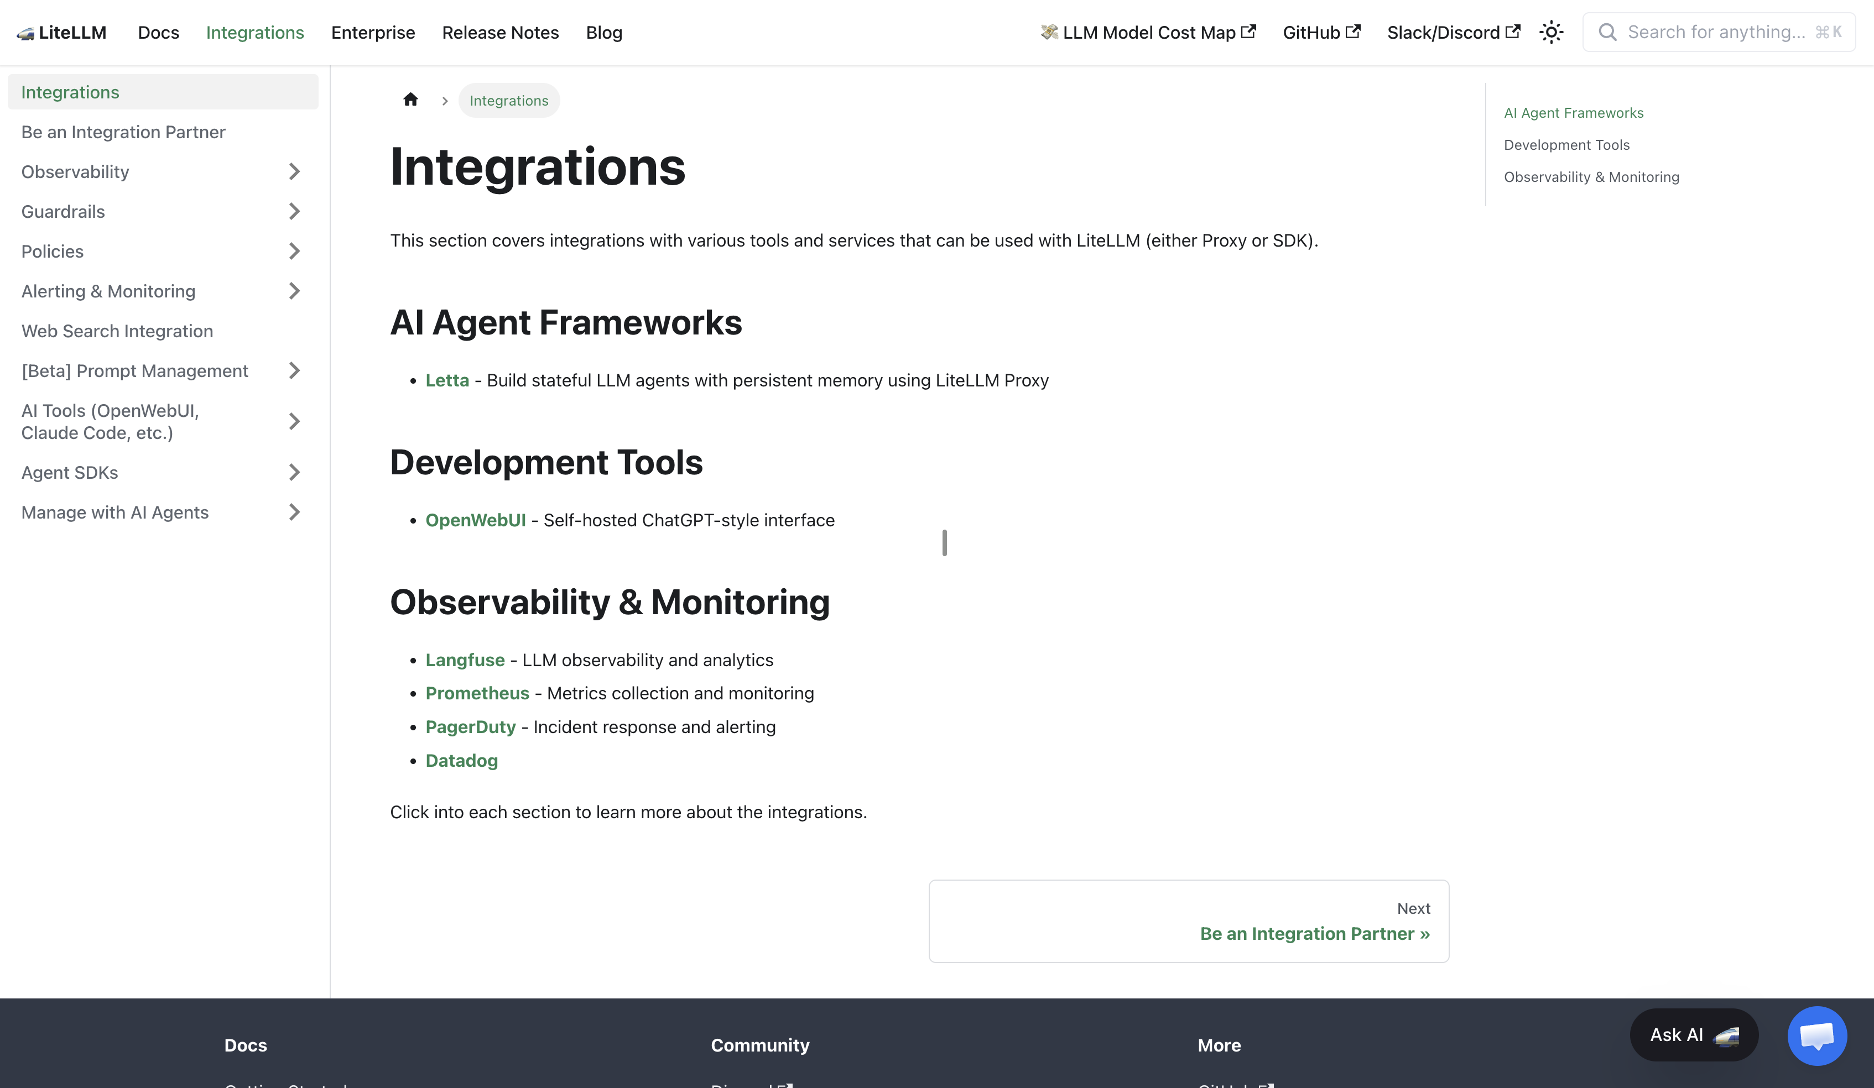Click the Guardrails sidebar label
This screenshot has width=1874, height=1088.
(x=63, y=212)
